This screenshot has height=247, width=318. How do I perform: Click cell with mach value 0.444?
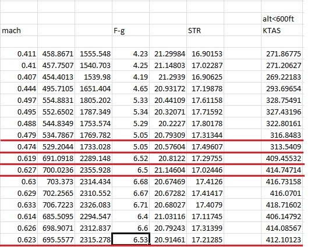(19, 88)
